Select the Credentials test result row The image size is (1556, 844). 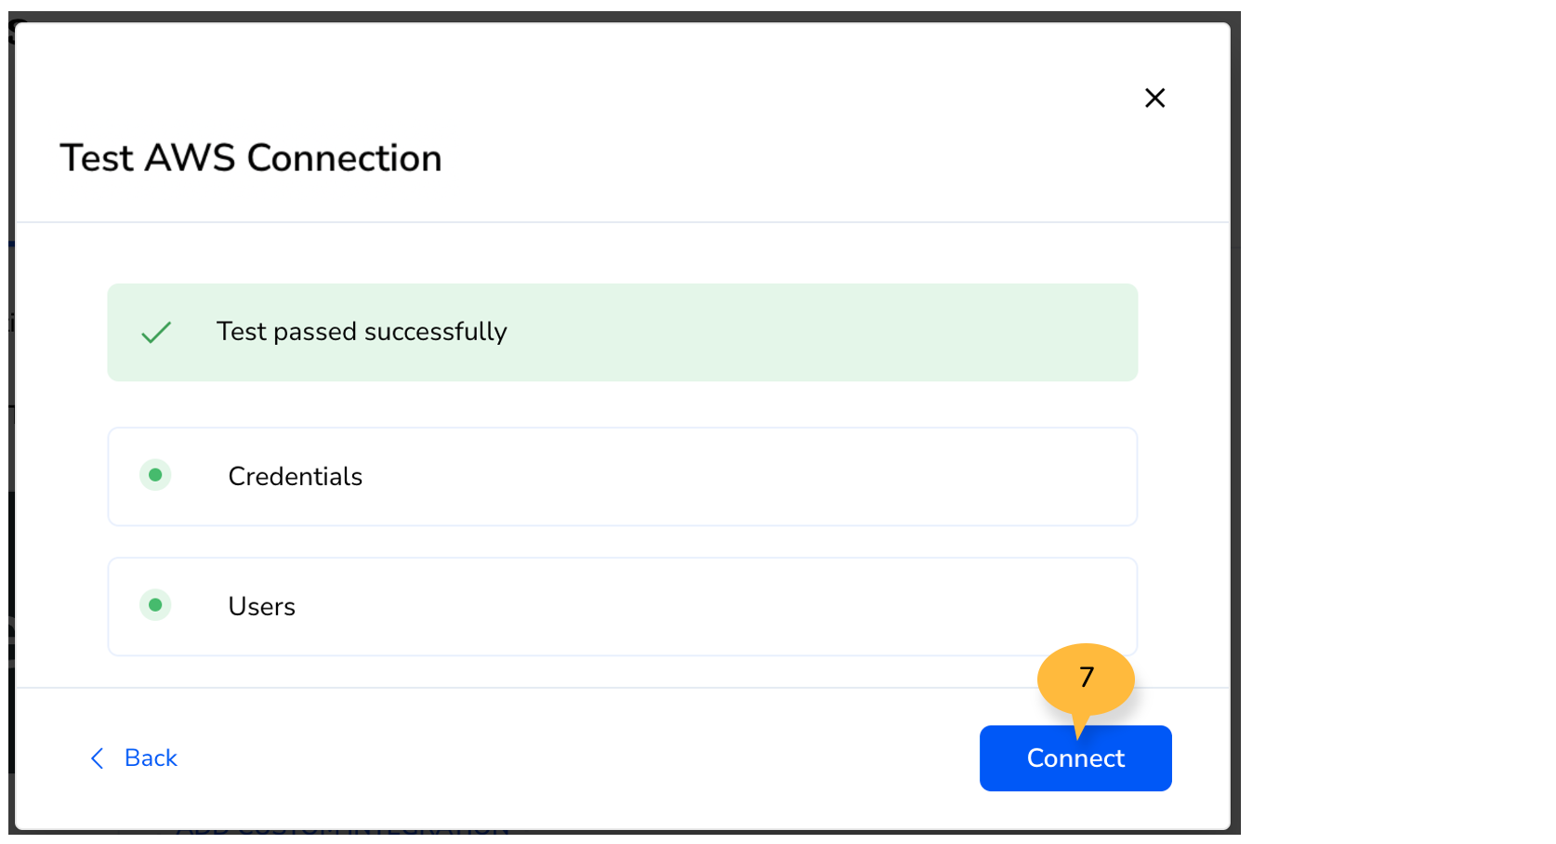pyautogui.click(x=623, y=477)
